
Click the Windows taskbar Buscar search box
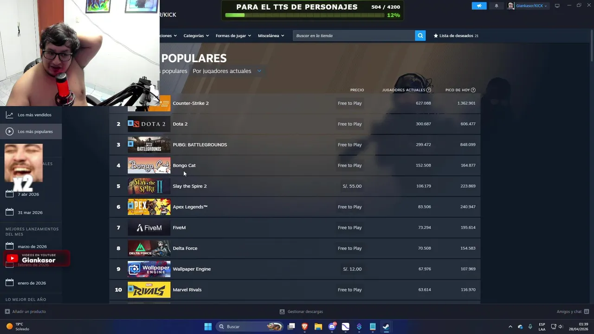pyautogui.click(x=250, y=327)
